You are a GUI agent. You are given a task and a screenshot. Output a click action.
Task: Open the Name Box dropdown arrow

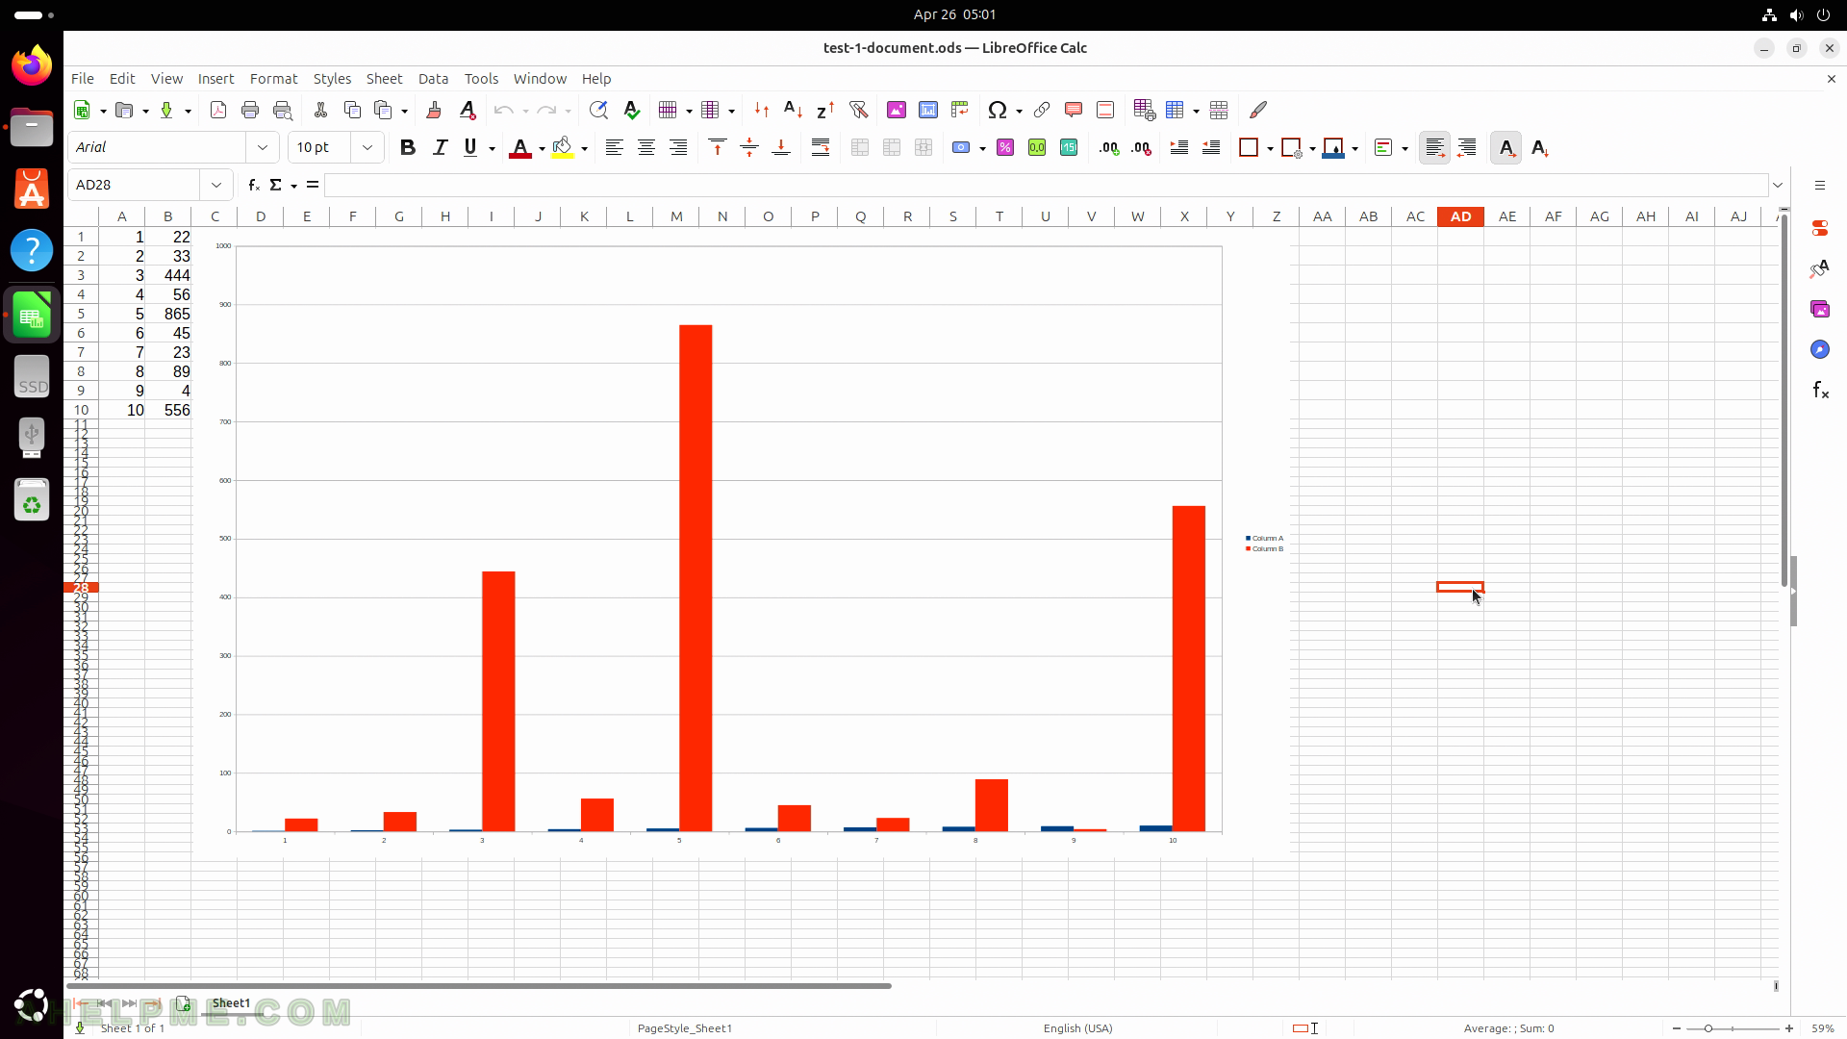pos(216,185)
